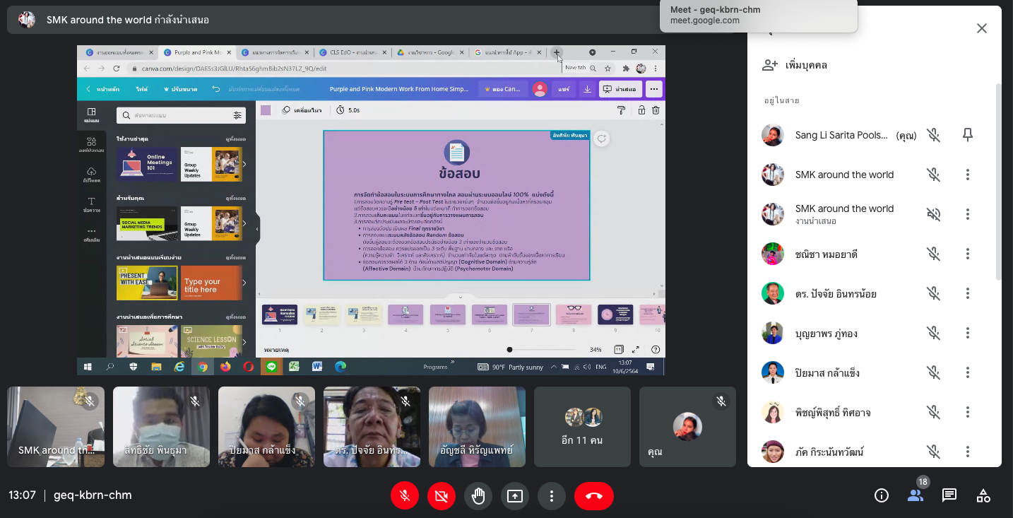
Task: Click the participants list scrollbar
Action: click(997, 184)
